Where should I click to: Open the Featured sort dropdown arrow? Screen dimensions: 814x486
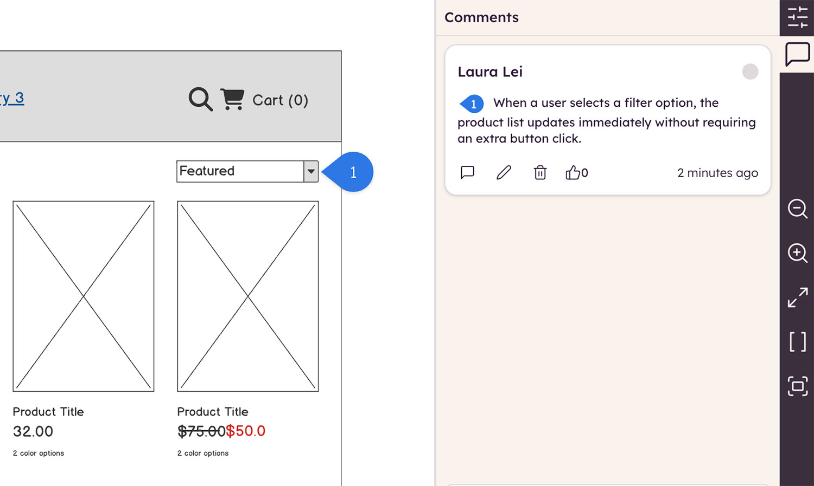click(311, 171)
